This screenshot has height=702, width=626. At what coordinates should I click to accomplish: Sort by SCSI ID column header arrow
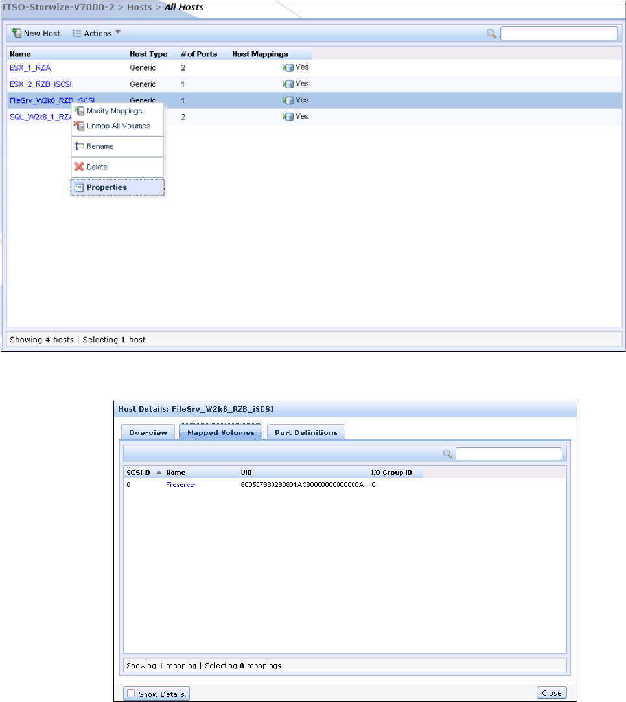pyautogui.click(x=159, y=473)
